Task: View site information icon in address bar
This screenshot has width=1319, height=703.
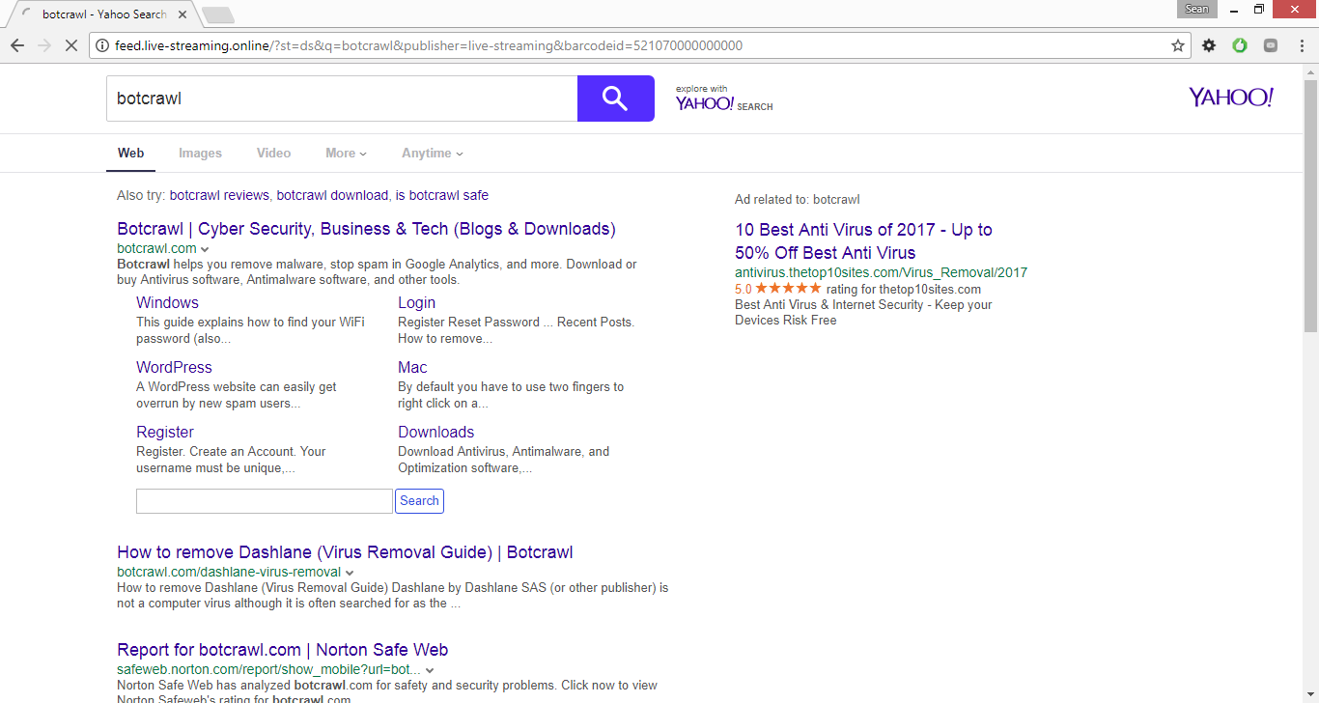Action: [102, 45]
